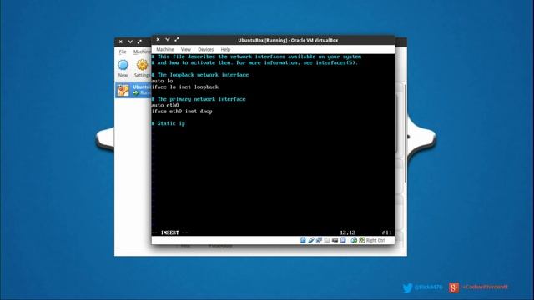Open the View menu in UbuntuBox window
The height and width of the screenshot is (300, 534).
(185, 50)
